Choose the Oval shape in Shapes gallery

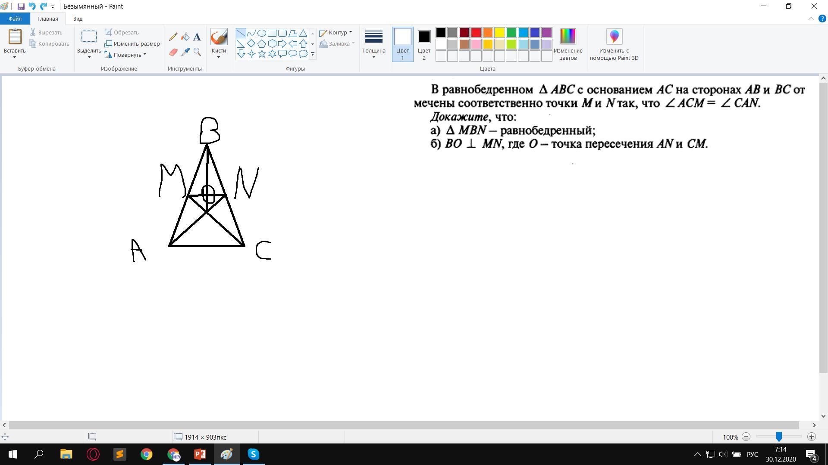[x=261, y=33]
